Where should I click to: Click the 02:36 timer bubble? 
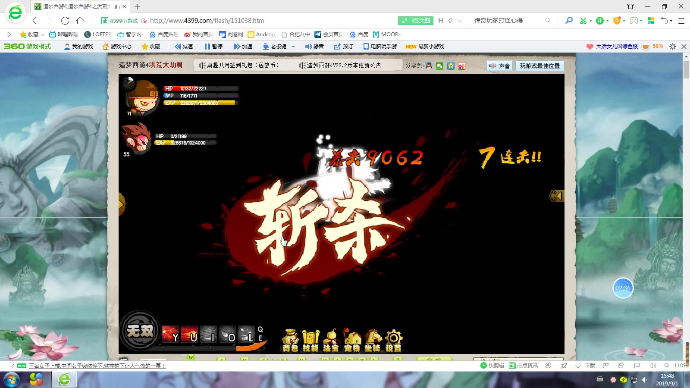(623, 288)
